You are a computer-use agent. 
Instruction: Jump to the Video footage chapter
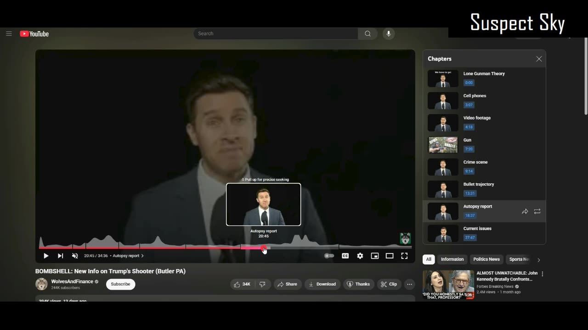[484, 122]
